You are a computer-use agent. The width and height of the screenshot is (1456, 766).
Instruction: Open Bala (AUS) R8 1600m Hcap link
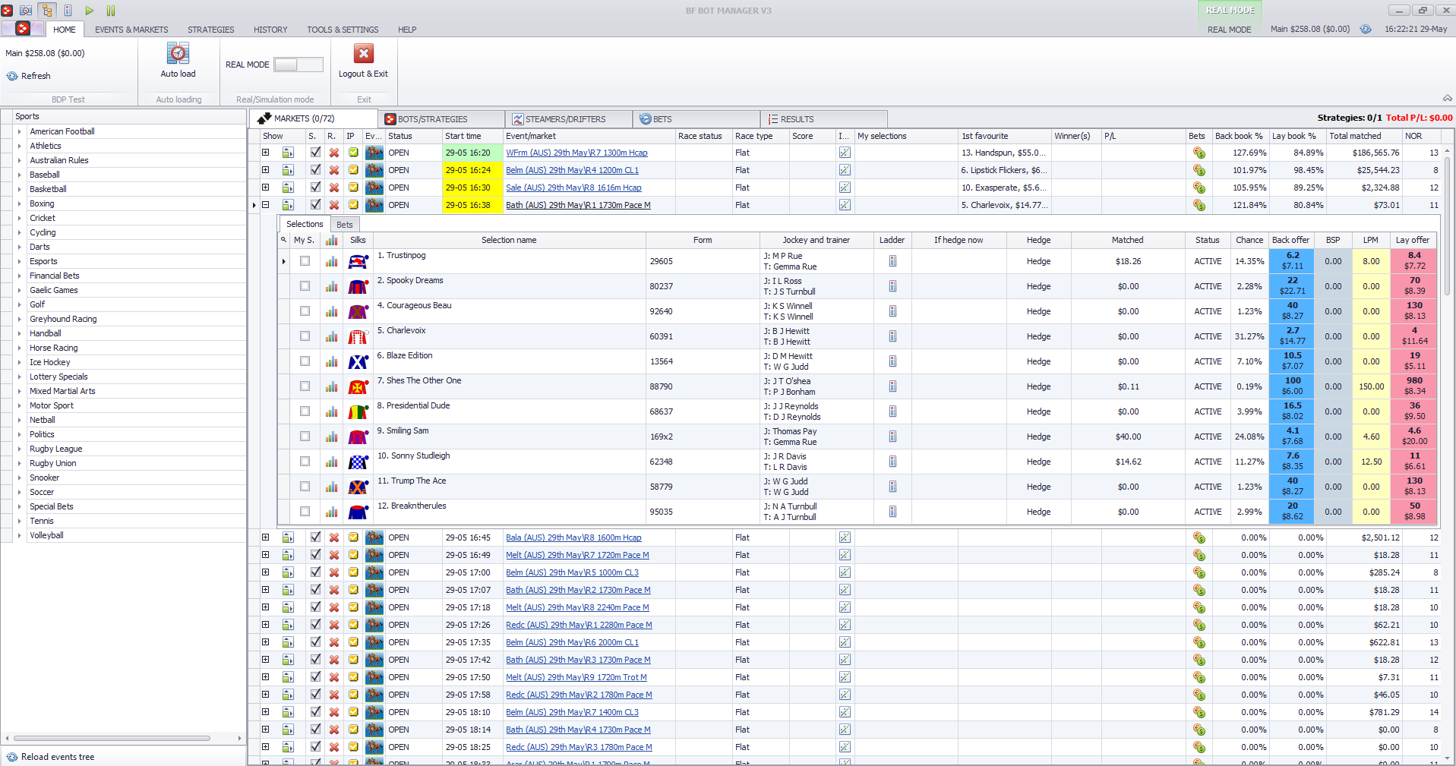(x=573, y=537)
